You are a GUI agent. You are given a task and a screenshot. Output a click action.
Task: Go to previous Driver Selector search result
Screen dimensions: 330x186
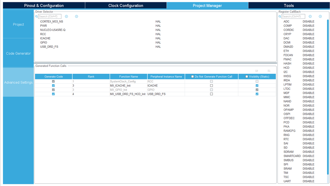coord(66,16)
